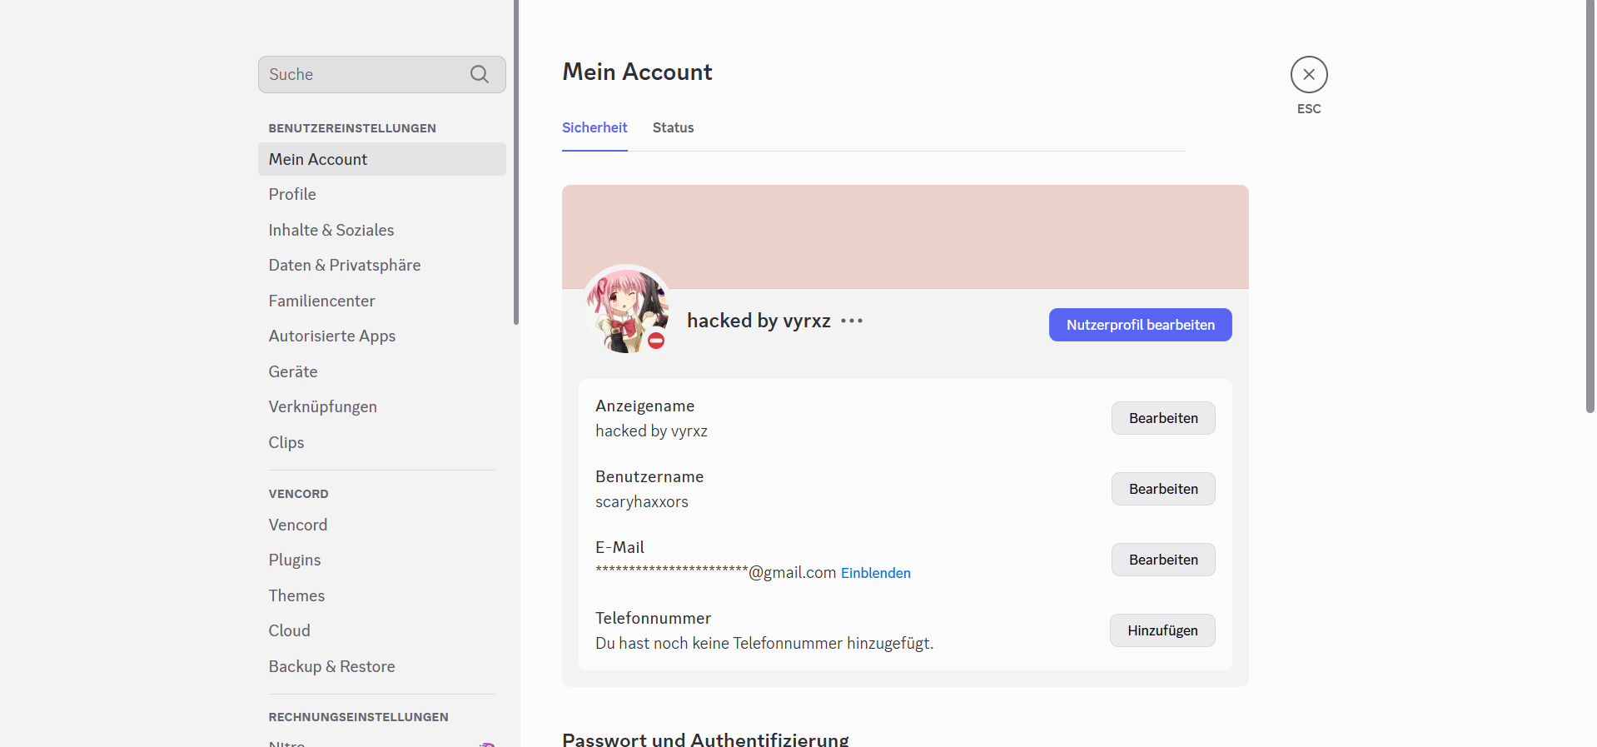Click the anime profile avatar
Image resolution: width=1597 pixels, height=747 pixels.
point(625,306)
